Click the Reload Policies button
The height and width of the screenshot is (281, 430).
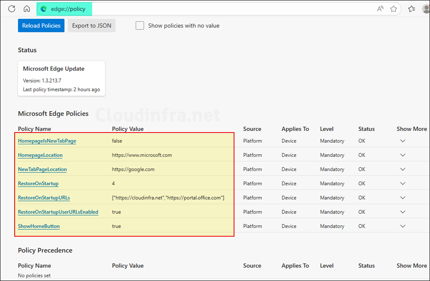click(x=41, y=25)
